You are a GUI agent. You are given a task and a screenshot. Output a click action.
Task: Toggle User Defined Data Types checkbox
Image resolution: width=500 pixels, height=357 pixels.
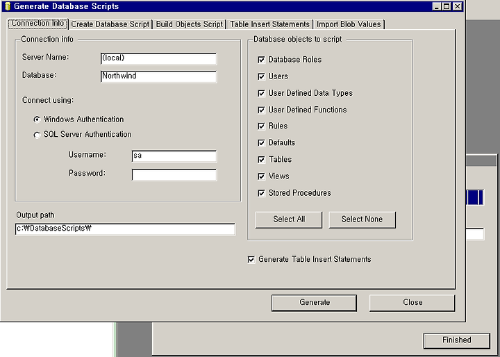tap(262, 93)
